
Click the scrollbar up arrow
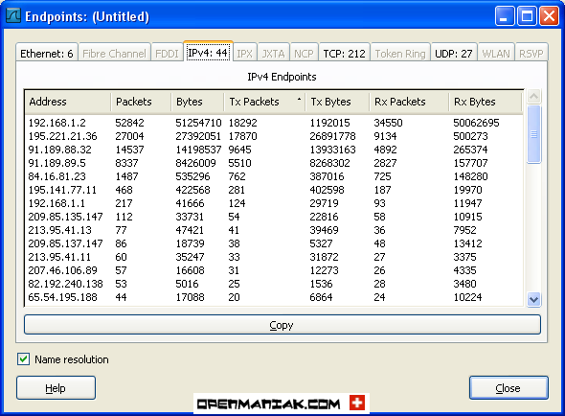[x=533, y=97]
